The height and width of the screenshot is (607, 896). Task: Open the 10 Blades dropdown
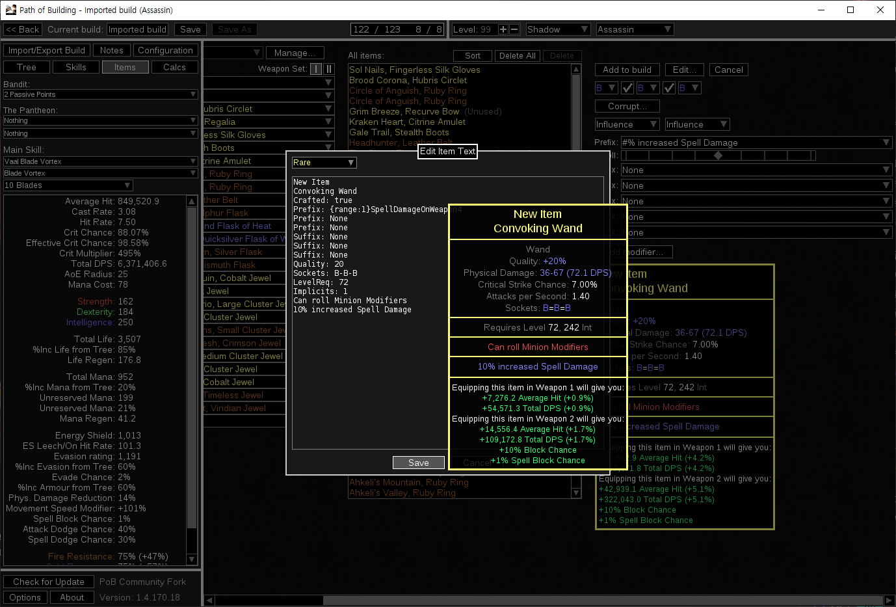(x=68, y=185)
